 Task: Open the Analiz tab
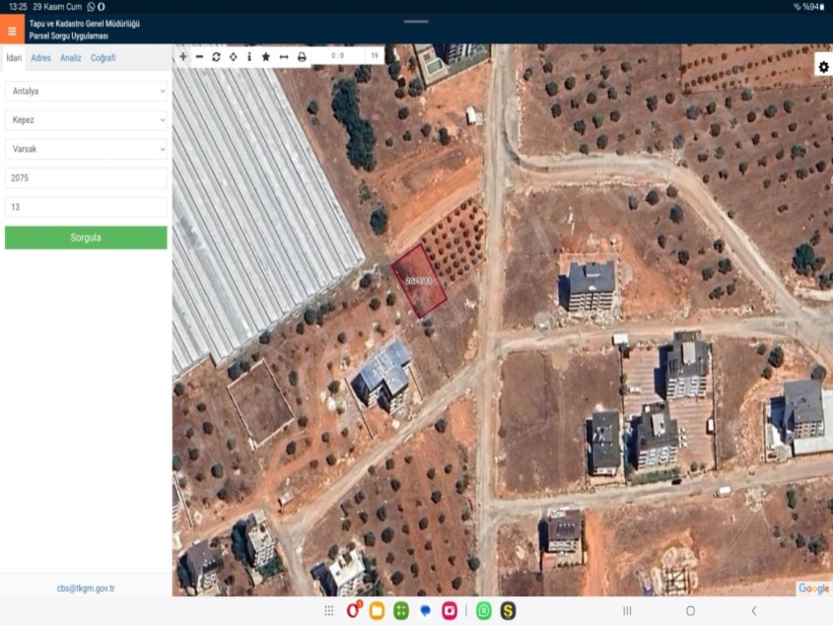71,58
